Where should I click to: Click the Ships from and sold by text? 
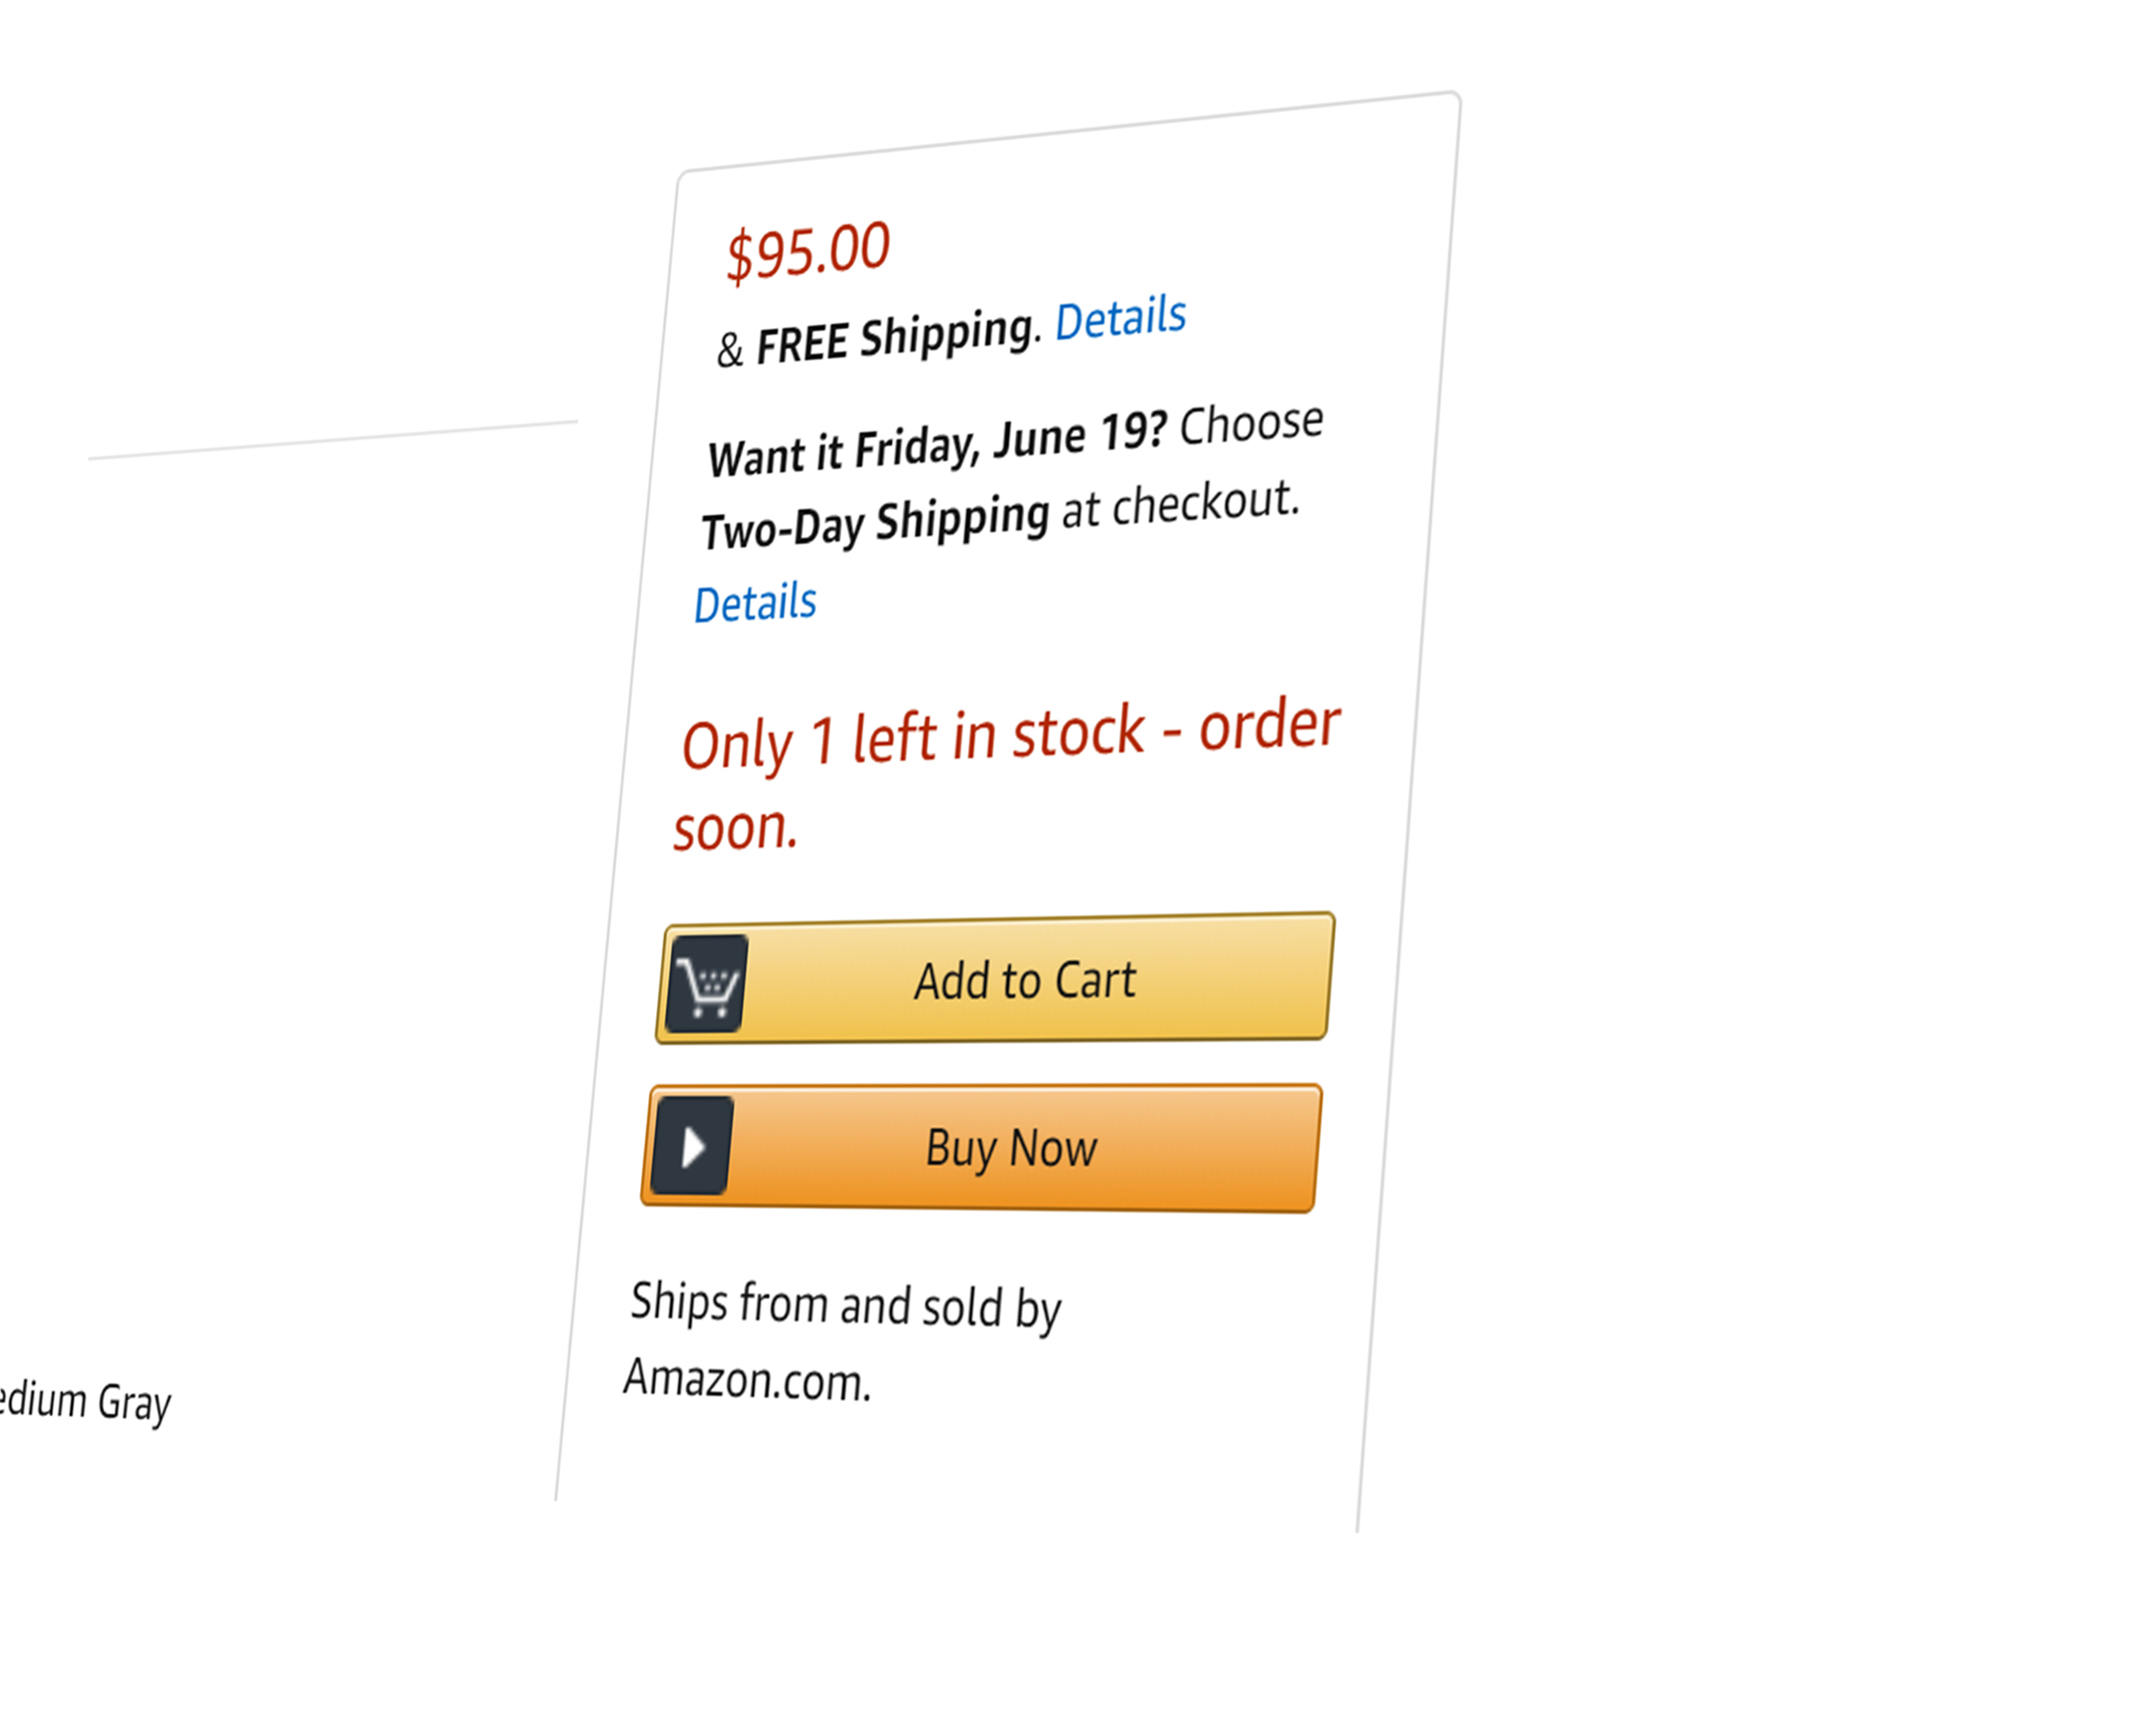[845, 1306]
